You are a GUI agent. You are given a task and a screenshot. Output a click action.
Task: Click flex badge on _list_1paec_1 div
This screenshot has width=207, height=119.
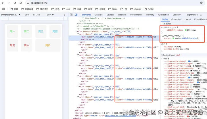pyautogui.click(x=128, y=32)
